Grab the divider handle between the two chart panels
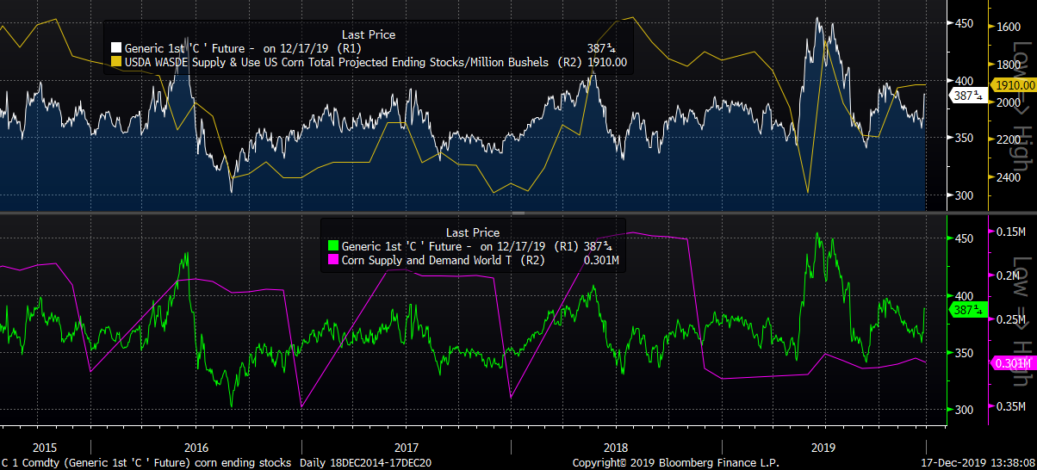The width and height of the screenshot is (1037, 470). (x=518, y=213)
